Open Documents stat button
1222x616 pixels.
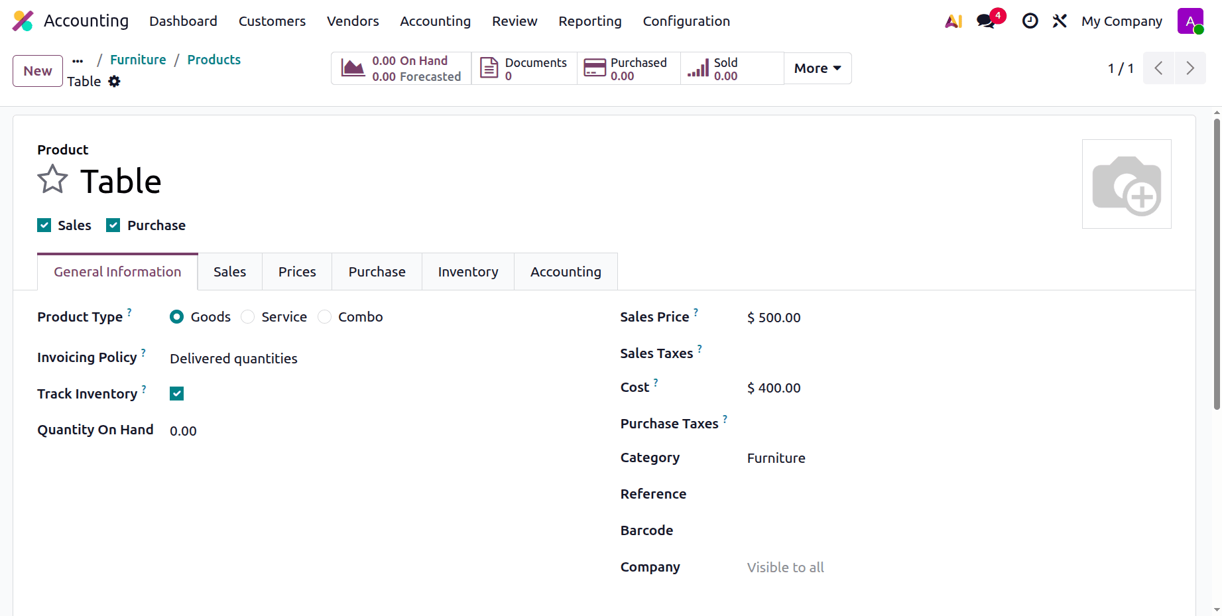[524, 68]
